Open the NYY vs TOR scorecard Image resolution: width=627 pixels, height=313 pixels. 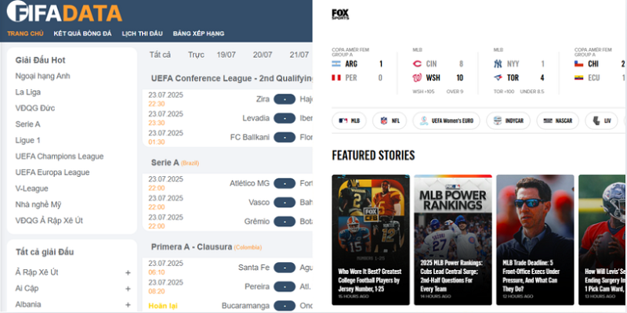519,70
